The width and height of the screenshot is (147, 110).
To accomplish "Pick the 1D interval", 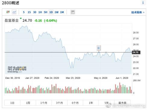I will click(x=51, y=12).
